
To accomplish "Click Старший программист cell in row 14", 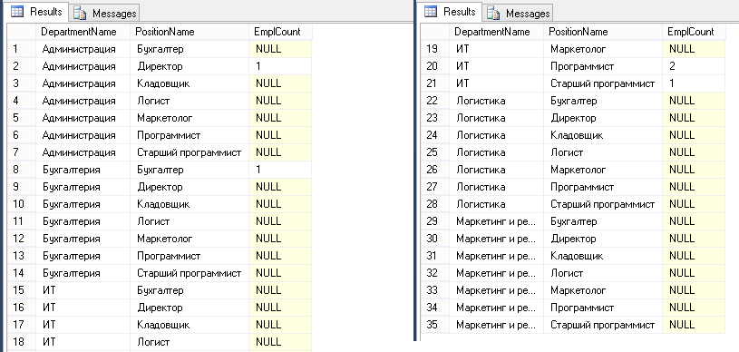I will point(190,273).
